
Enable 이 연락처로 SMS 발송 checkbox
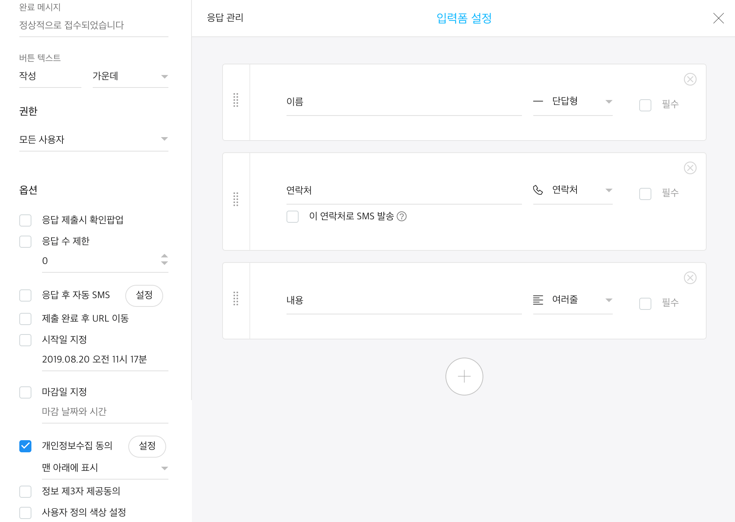(293, 217)
